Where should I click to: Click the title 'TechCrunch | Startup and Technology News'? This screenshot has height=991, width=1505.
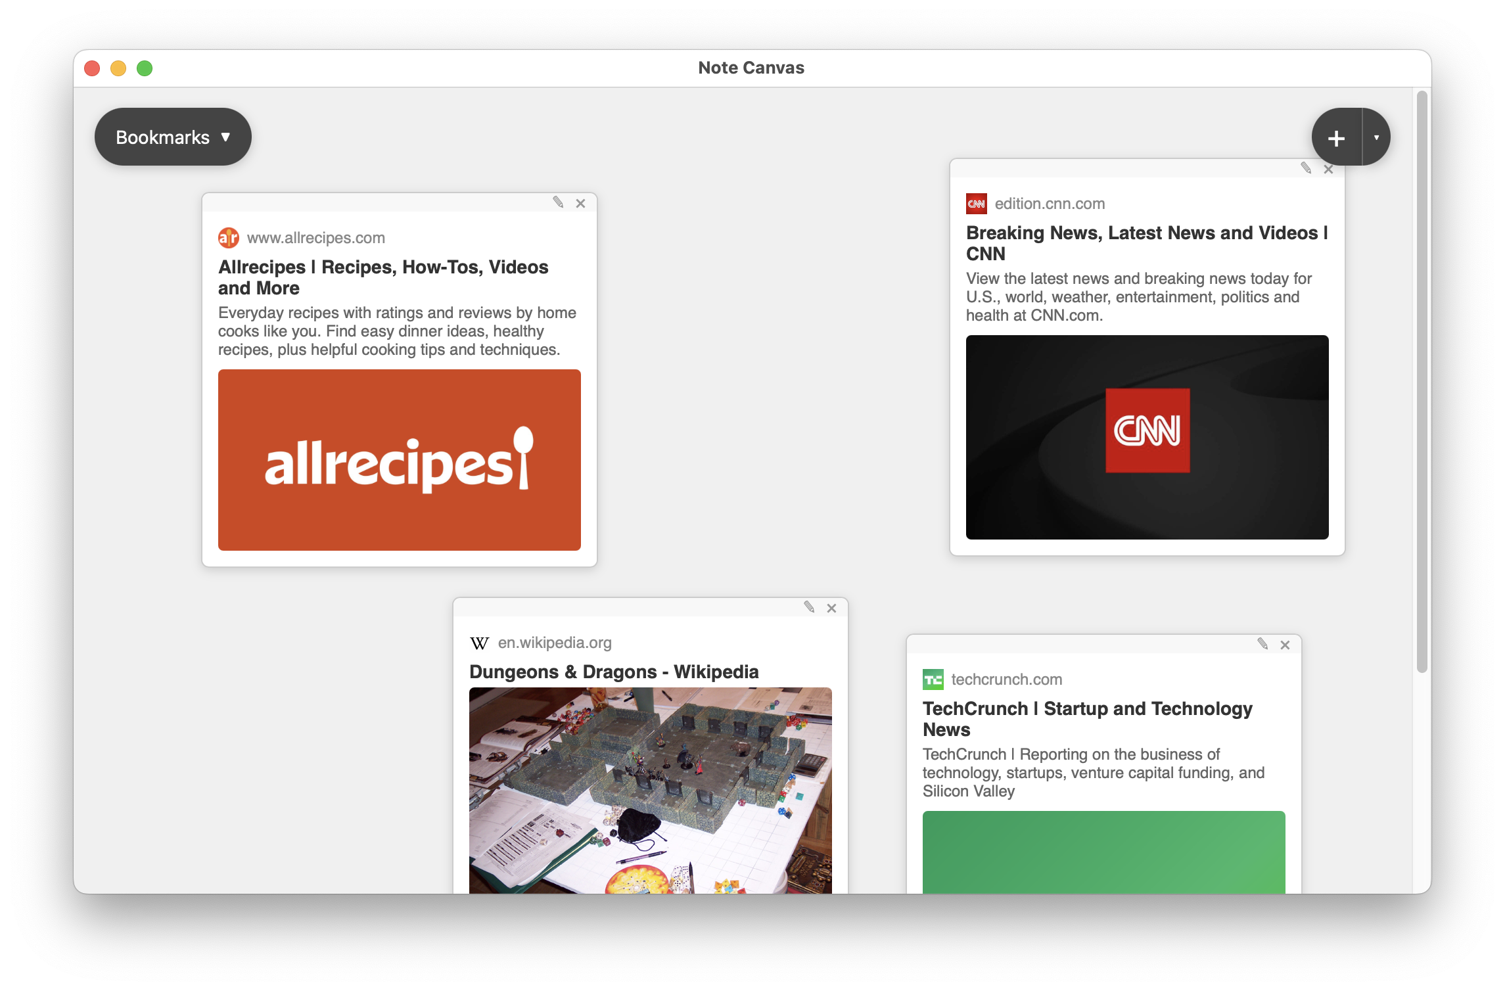pos(1088,719)
